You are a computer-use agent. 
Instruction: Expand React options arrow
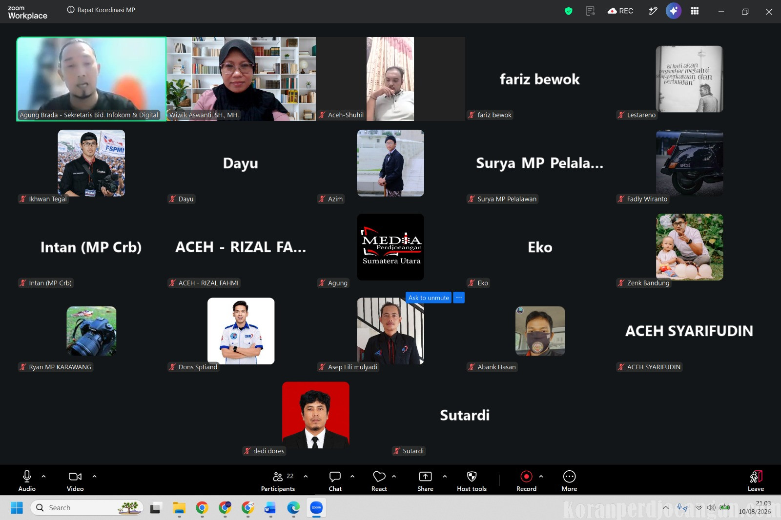(x=394, y=476)
